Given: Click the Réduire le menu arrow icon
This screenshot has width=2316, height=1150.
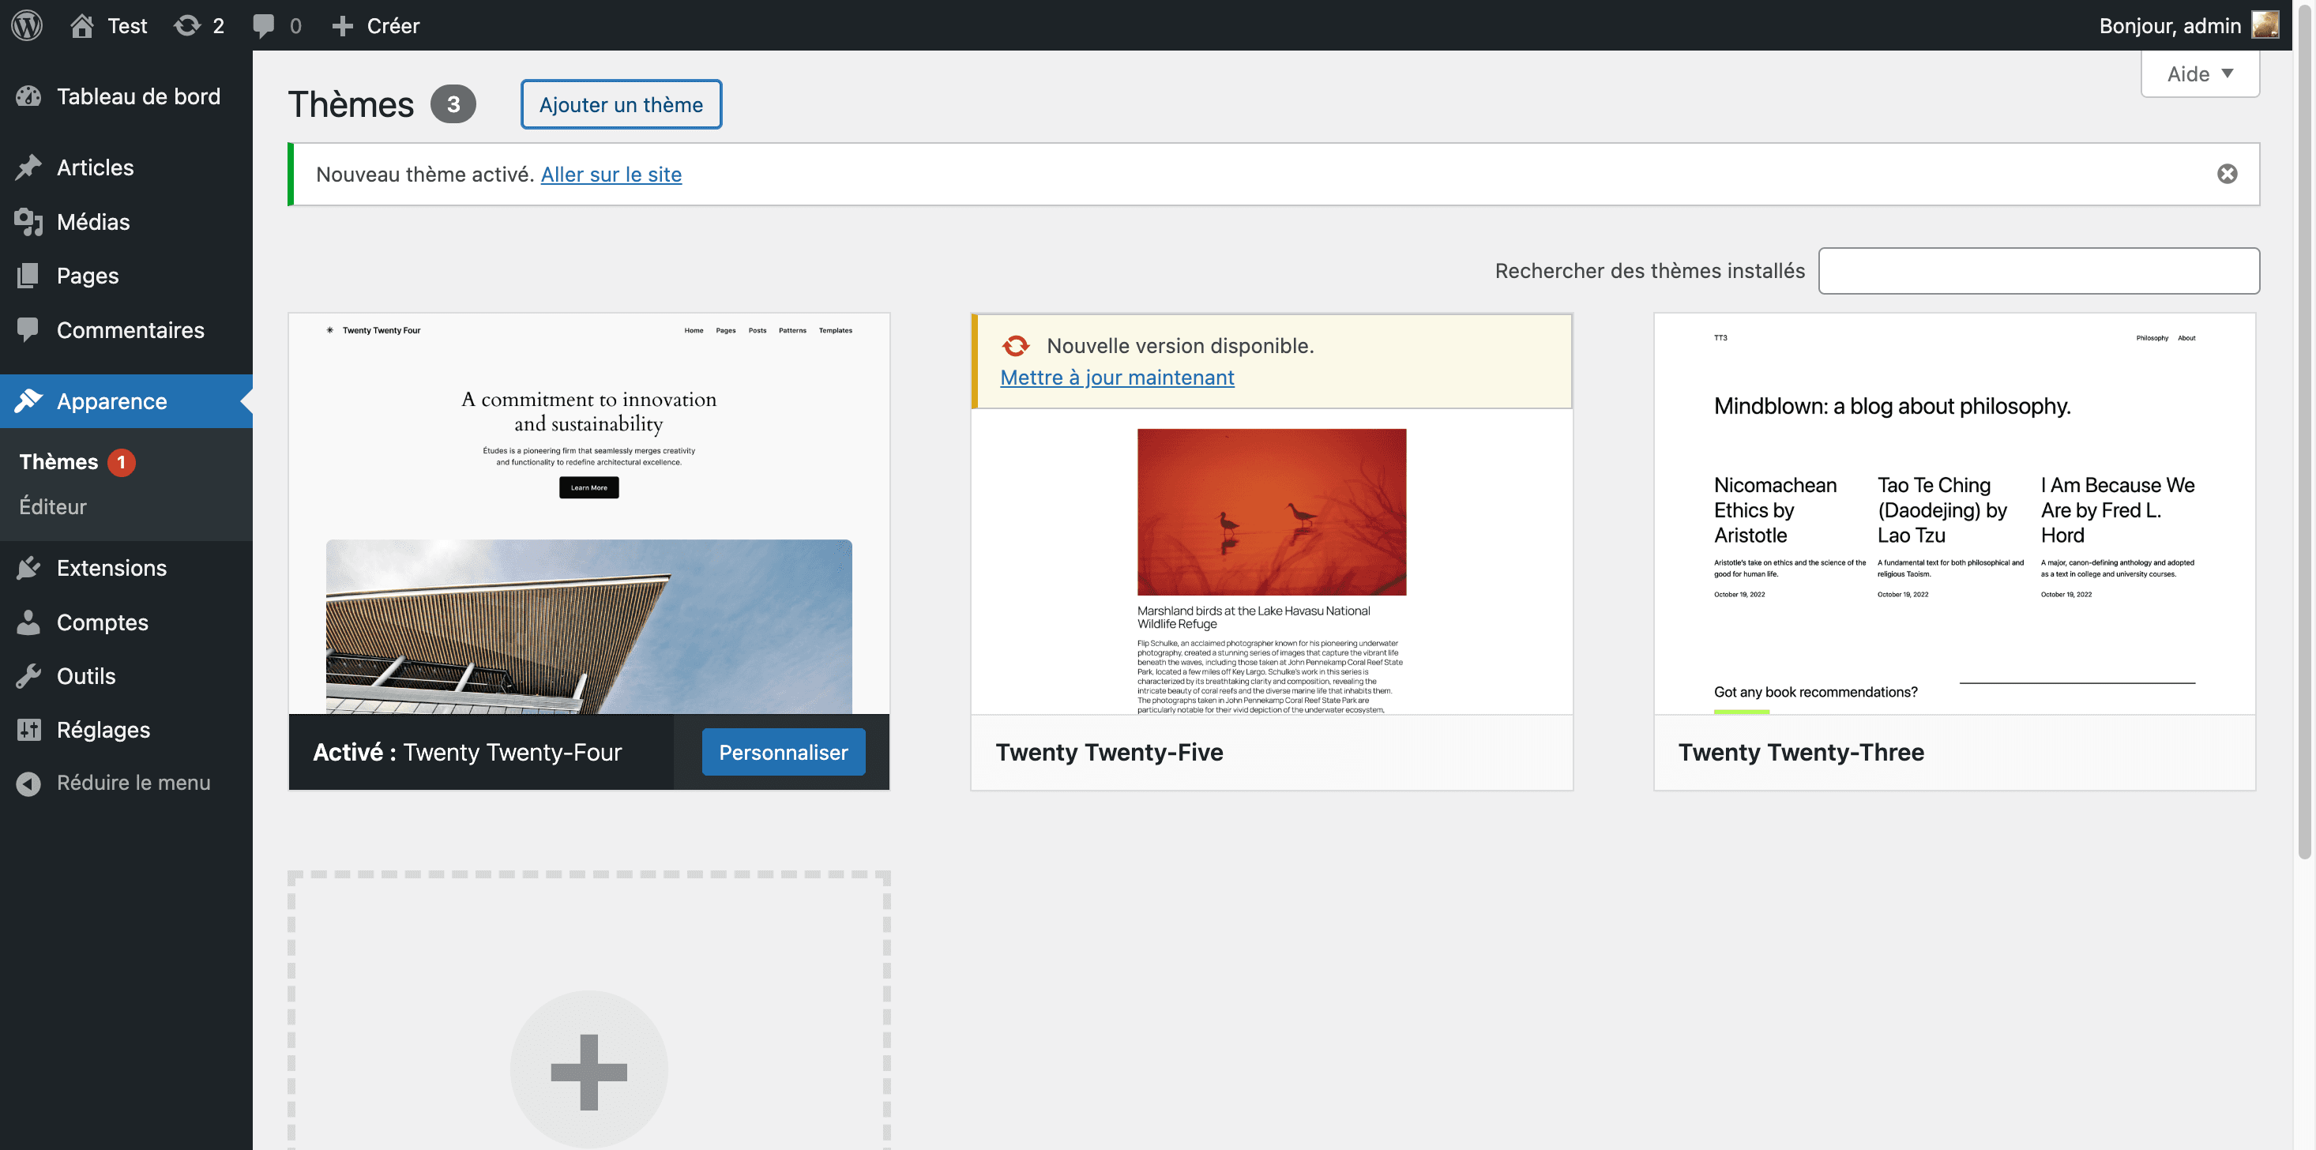Looking at the screenshot, I should coord(28,784).
